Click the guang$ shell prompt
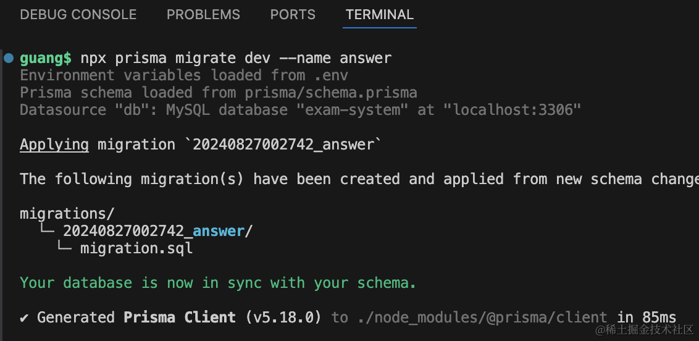This screenshot has height=341, width=699. (x=46, y=59)
